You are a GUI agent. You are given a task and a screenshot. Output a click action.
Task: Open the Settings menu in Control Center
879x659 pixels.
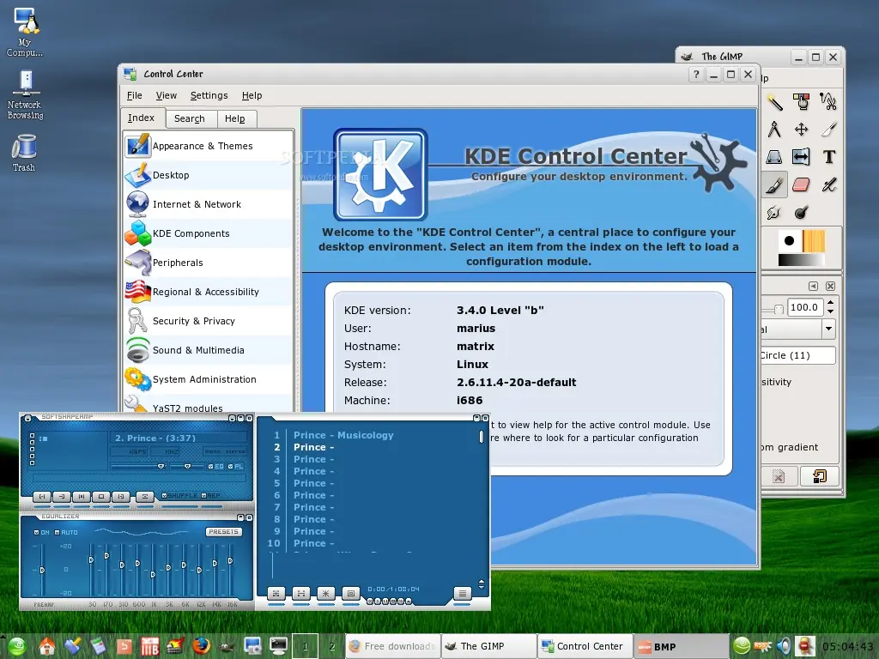point(209,95)
